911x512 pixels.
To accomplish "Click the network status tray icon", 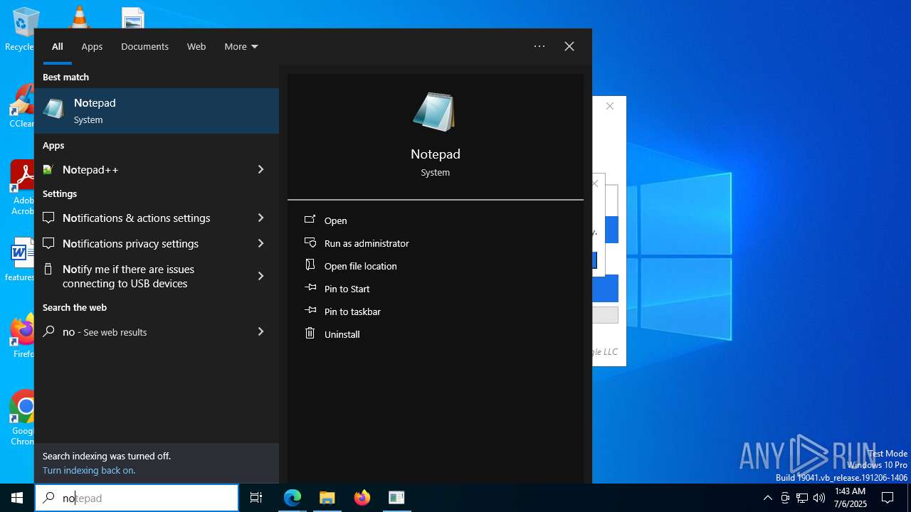I will point(802,498).
